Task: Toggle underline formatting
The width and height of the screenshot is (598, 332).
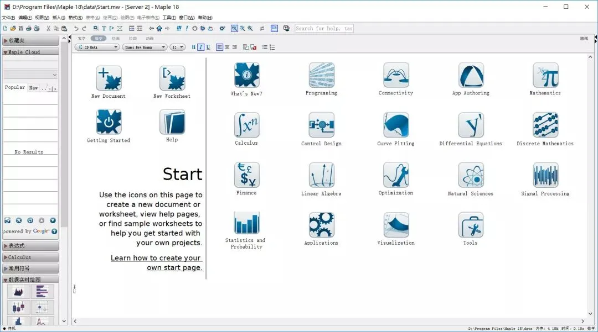Action: pos(208,47)
